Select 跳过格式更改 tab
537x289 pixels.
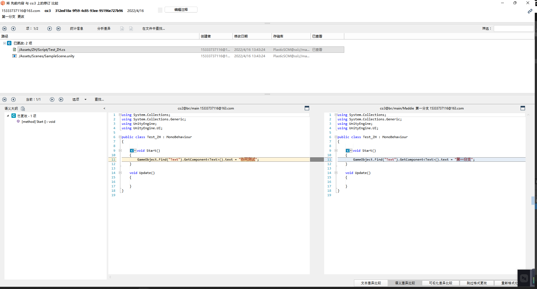477,283
